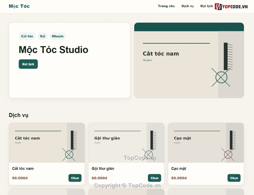
Task: Go to Trang chủ menu item
Action: (x=166, y=6)
